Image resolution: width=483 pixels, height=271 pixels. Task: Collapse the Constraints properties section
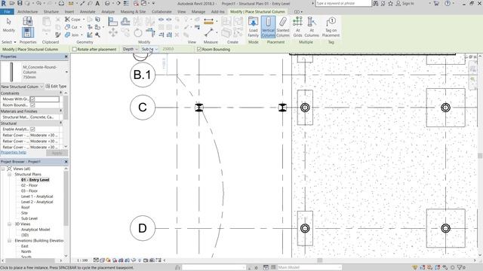coord(60,93)
